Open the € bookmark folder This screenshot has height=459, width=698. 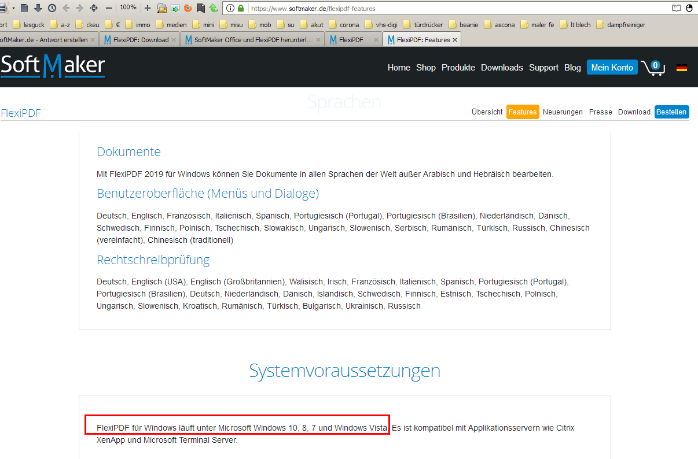112,25
